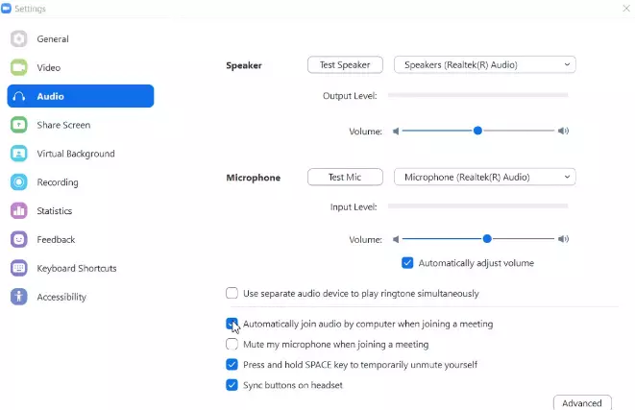
Task: Expand the Speakers (Realtek(R) Audio) dropdown
Action: click(485, 64)
